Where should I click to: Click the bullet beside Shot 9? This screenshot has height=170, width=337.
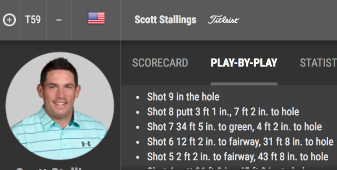coord(138,97)
